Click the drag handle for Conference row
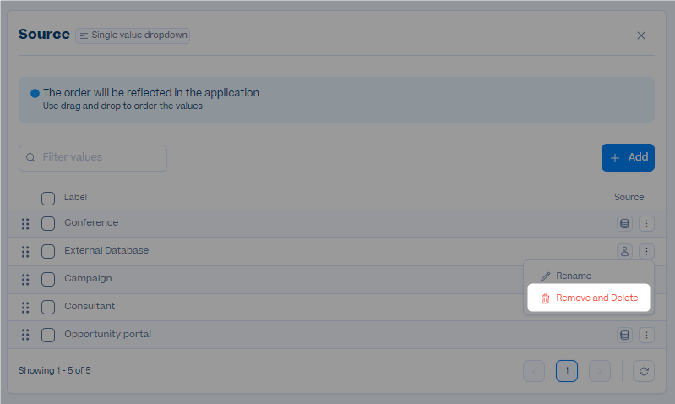This screenshot has height=404, width=675. click(25, 223)
